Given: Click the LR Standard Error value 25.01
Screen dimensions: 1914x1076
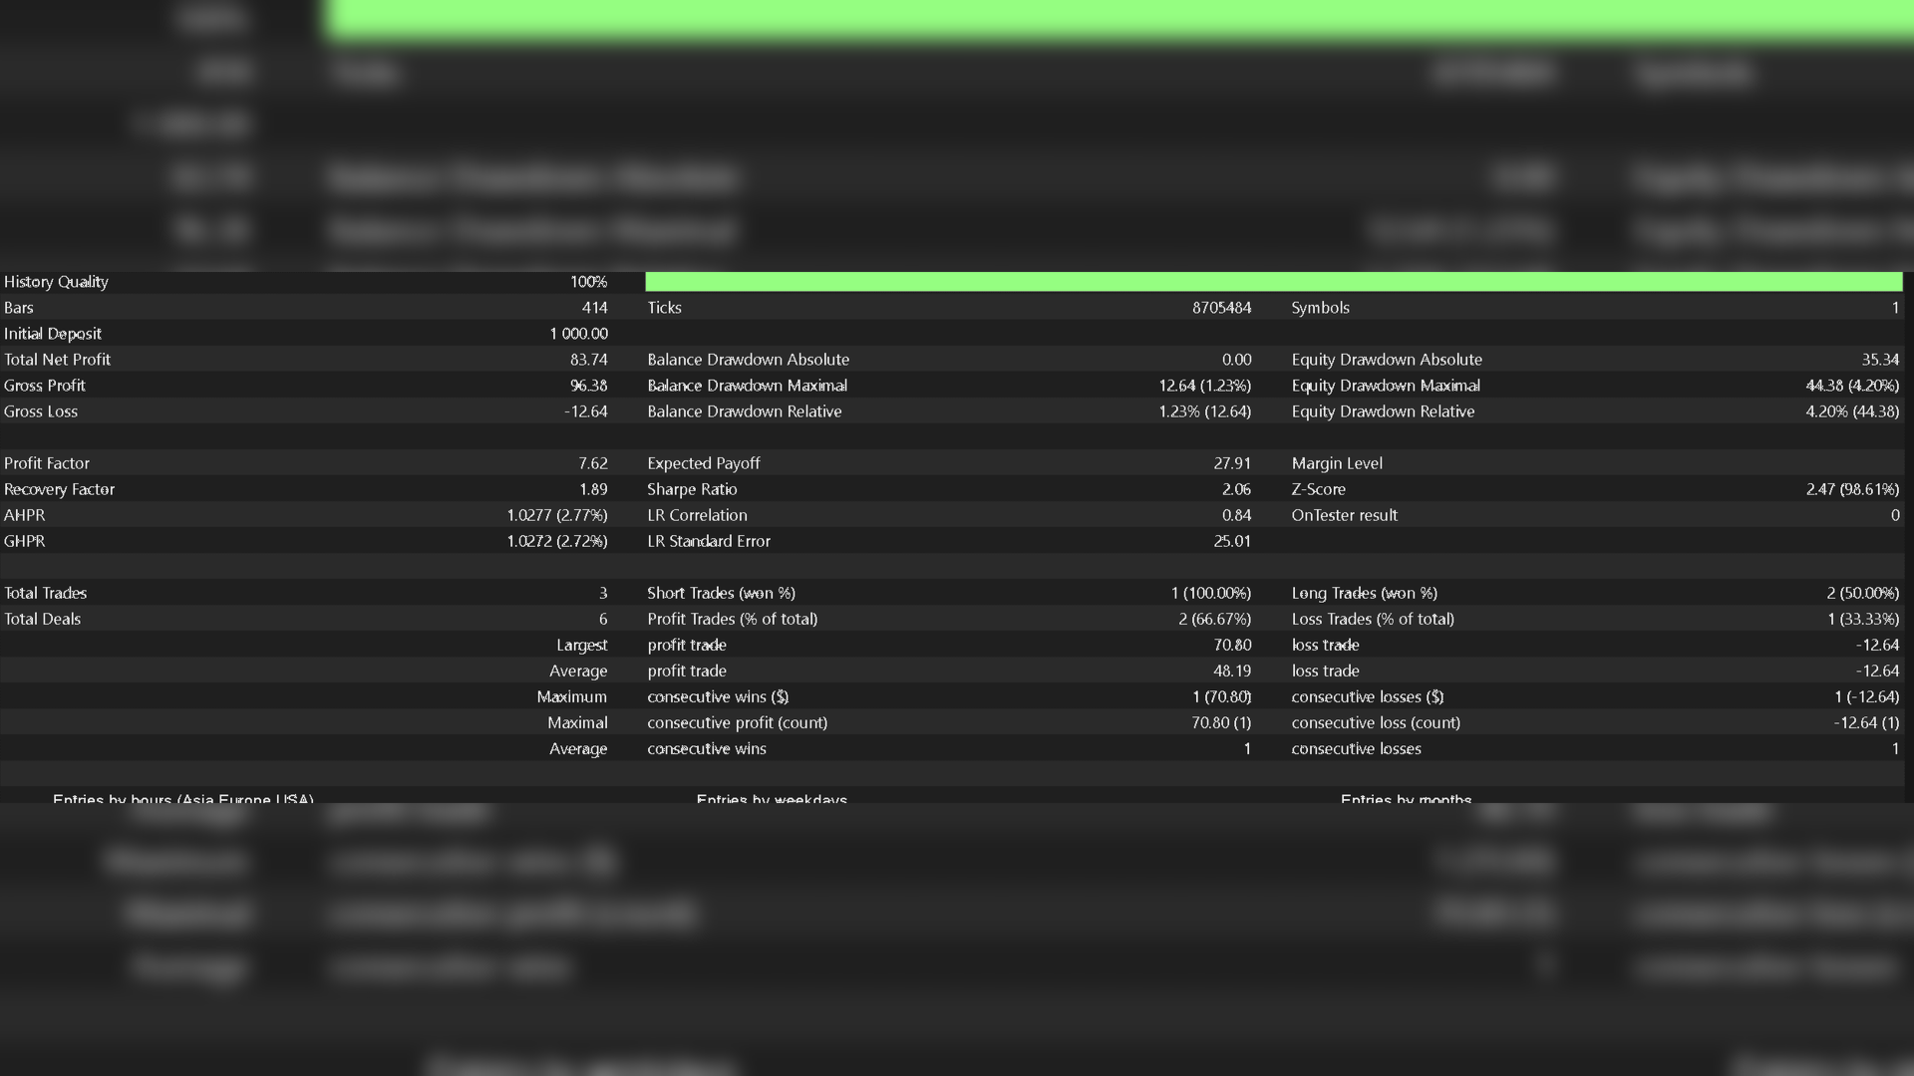Looking at the screenshot, I should (x=1231, y=541).
